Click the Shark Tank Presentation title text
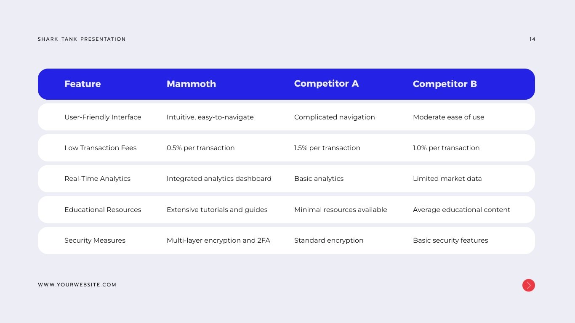The height and width of the screenshot is (323, 575). click(x=82, y=39)
